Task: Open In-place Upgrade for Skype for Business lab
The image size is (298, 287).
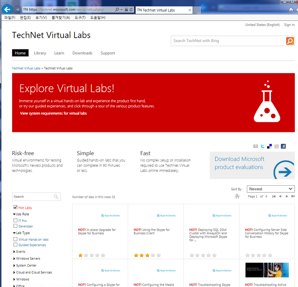Action: click(x=97, y=232)
